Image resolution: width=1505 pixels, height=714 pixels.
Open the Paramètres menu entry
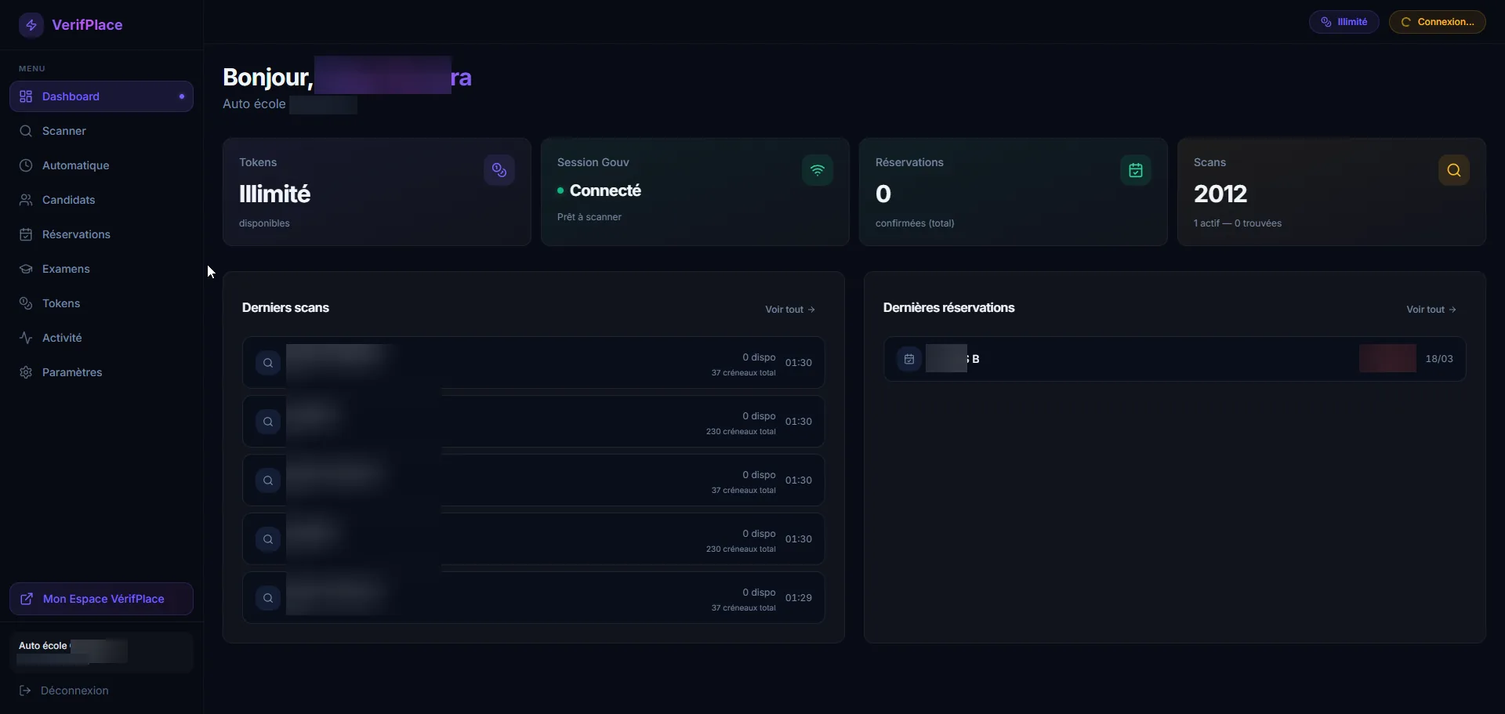coord(73,372)
